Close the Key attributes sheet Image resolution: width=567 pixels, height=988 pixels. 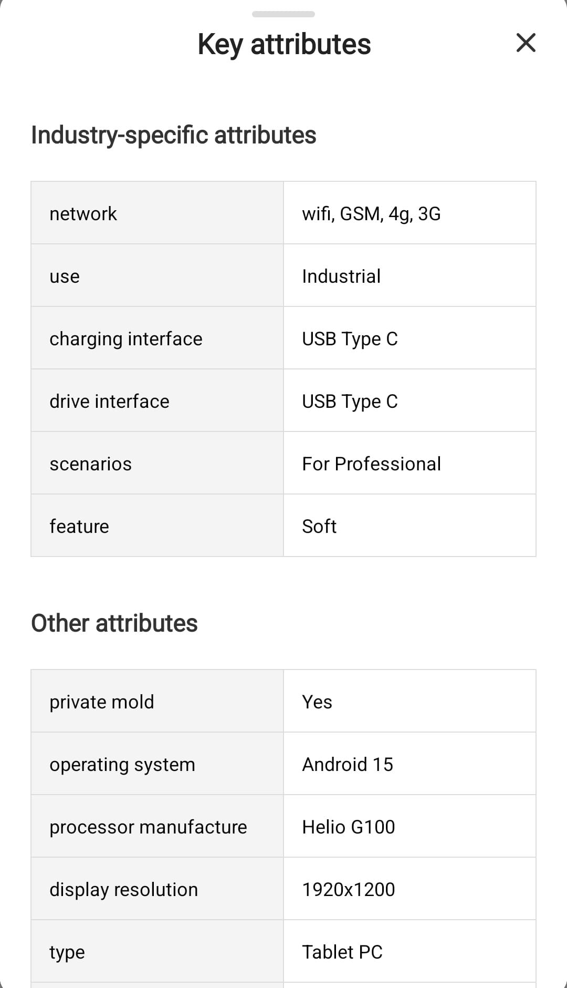[526, 43]
